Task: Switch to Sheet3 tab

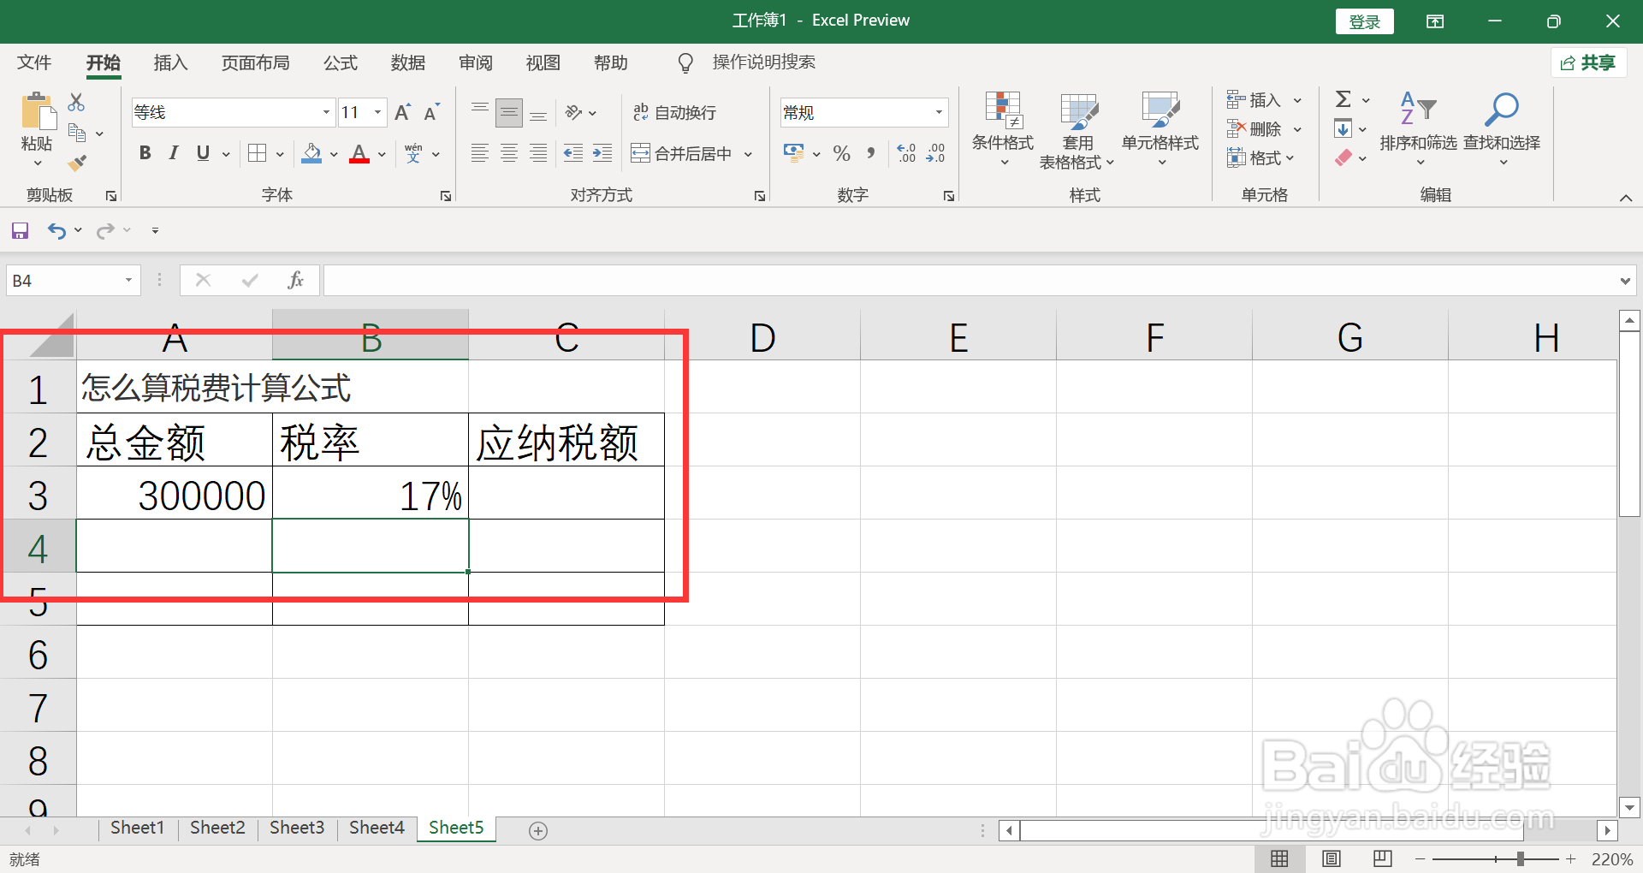Action: 297,828
